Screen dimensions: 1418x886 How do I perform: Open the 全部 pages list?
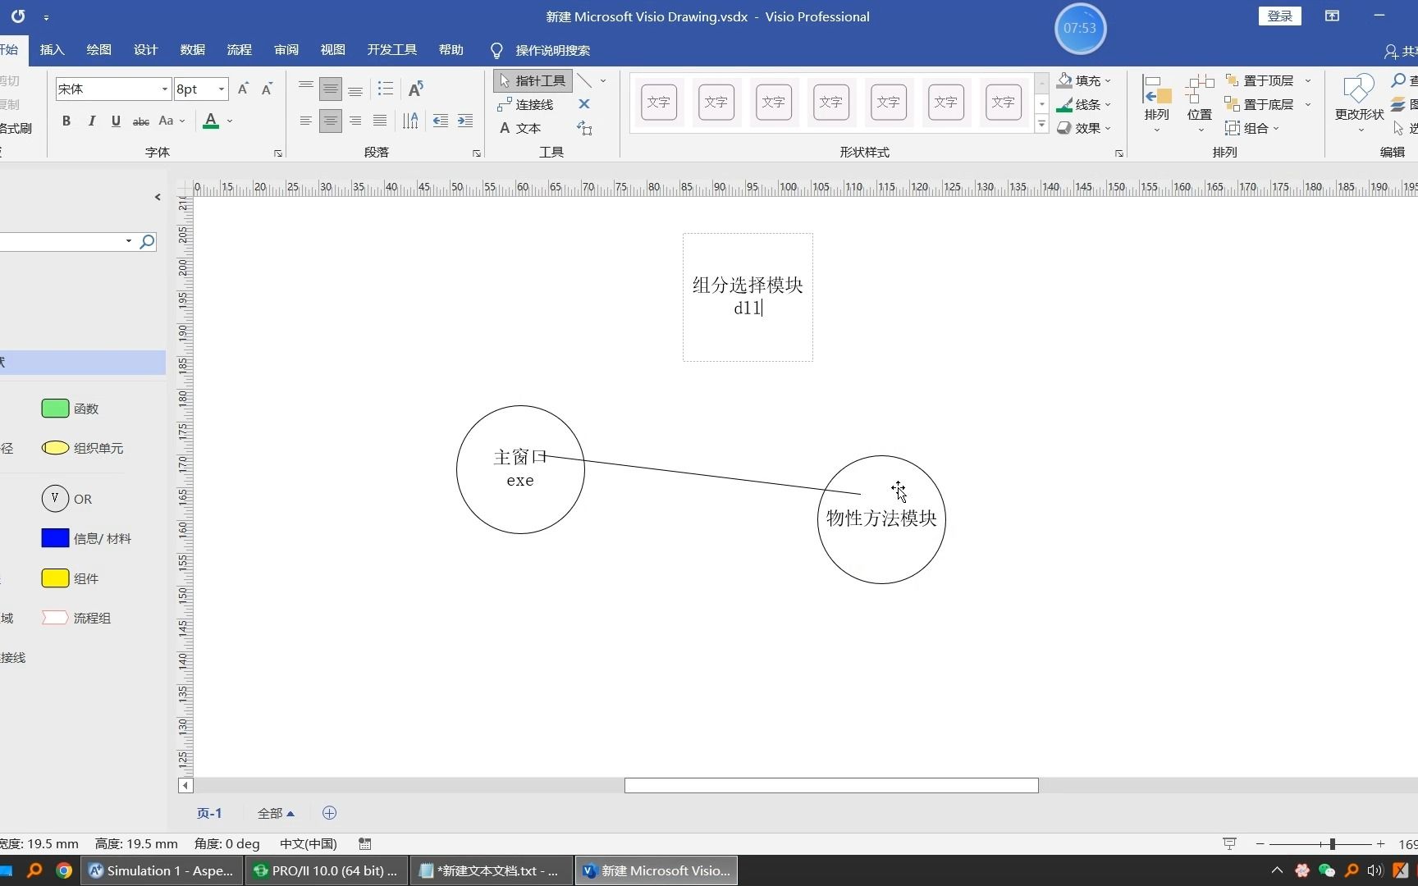click(x=276, y=813)
